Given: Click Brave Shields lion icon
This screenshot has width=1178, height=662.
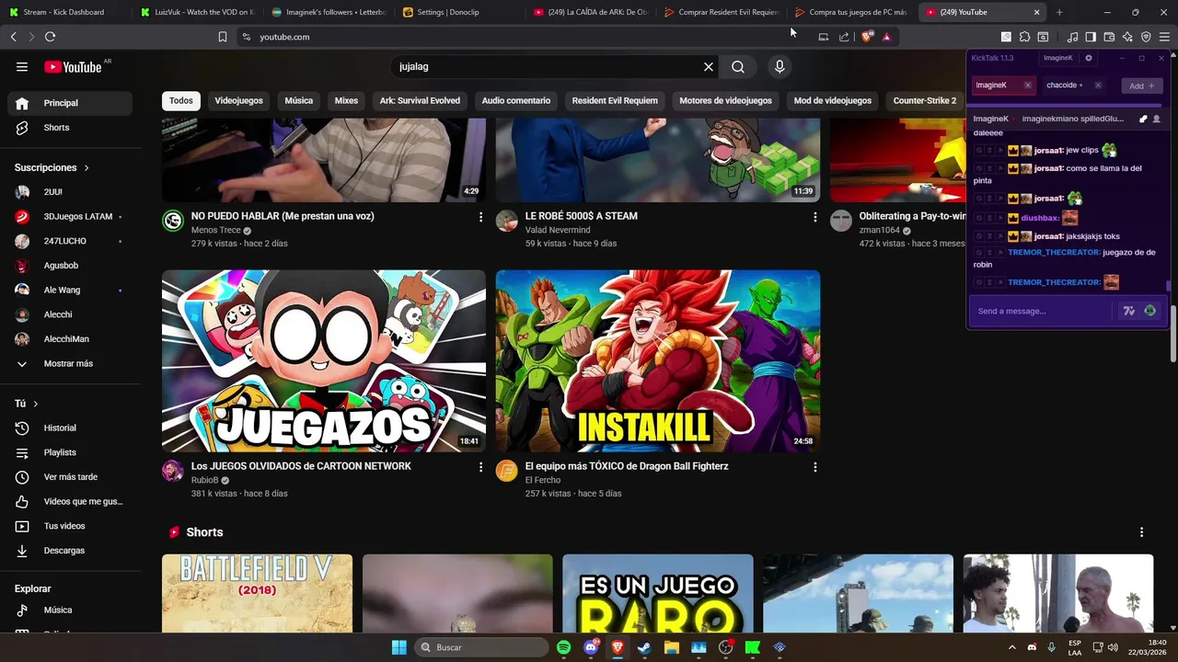Looking at the screenshot, I should point(867,37).
